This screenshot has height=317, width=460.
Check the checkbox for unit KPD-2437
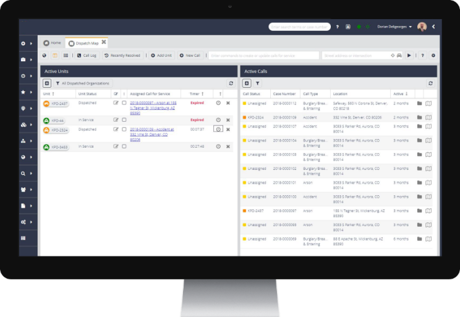(124, 103)
